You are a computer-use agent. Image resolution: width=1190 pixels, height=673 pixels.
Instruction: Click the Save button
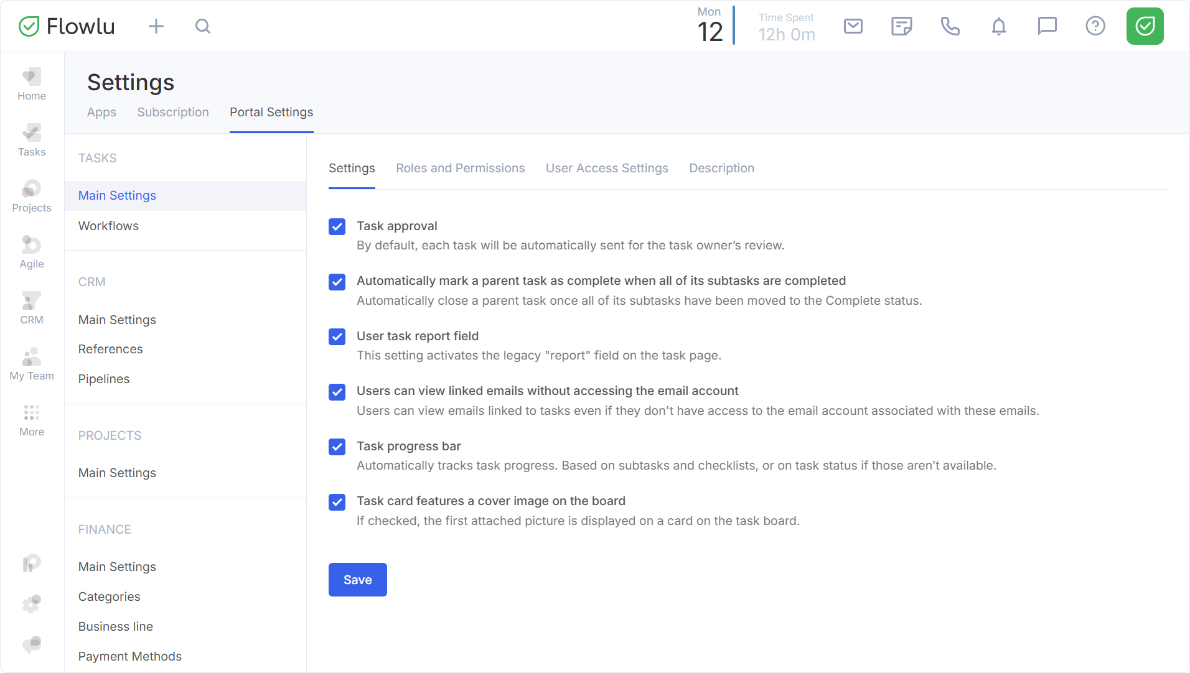coord(357,580)
